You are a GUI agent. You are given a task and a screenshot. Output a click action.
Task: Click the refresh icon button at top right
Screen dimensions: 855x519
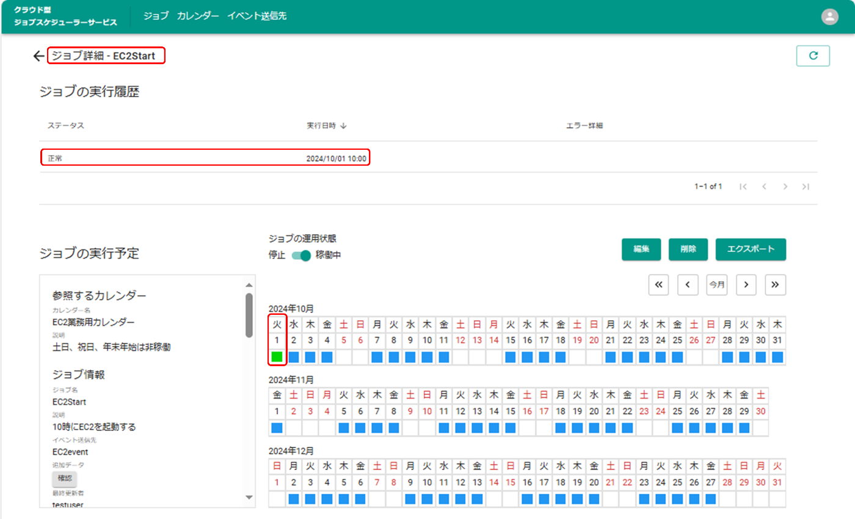(x=813, y=56)
